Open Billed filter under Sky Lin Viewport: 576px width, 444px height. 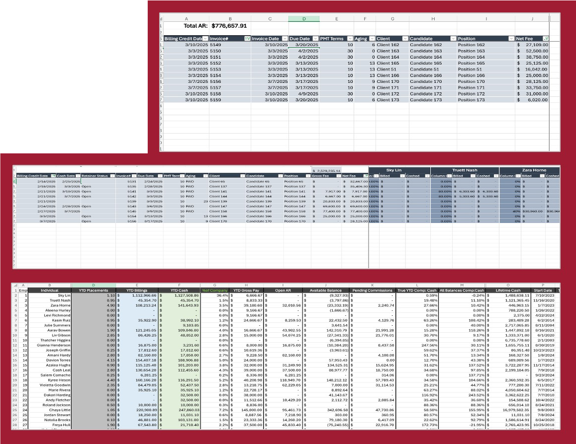402,176
